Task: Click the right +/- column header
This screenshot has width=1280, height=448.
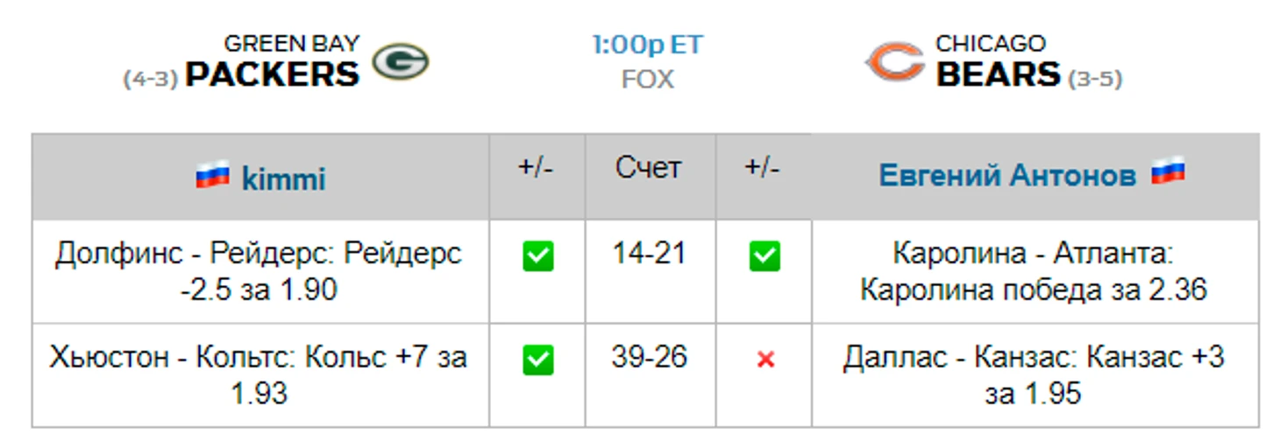Action: (x=762, y=167)
